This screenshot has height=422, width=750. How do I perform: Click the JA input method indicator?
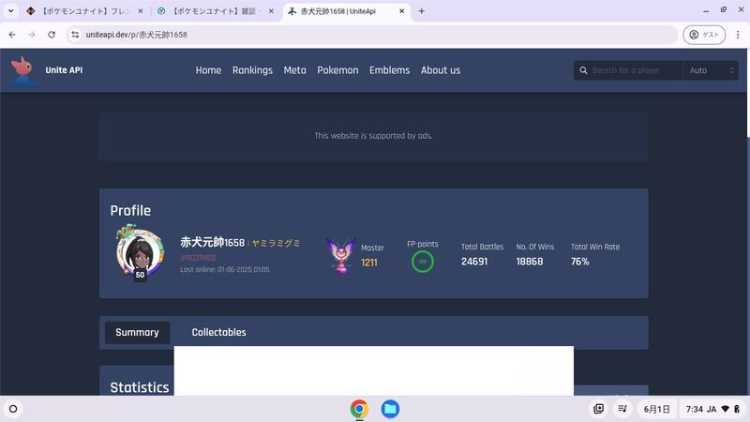pyautogui.click(x=712, y=409)
